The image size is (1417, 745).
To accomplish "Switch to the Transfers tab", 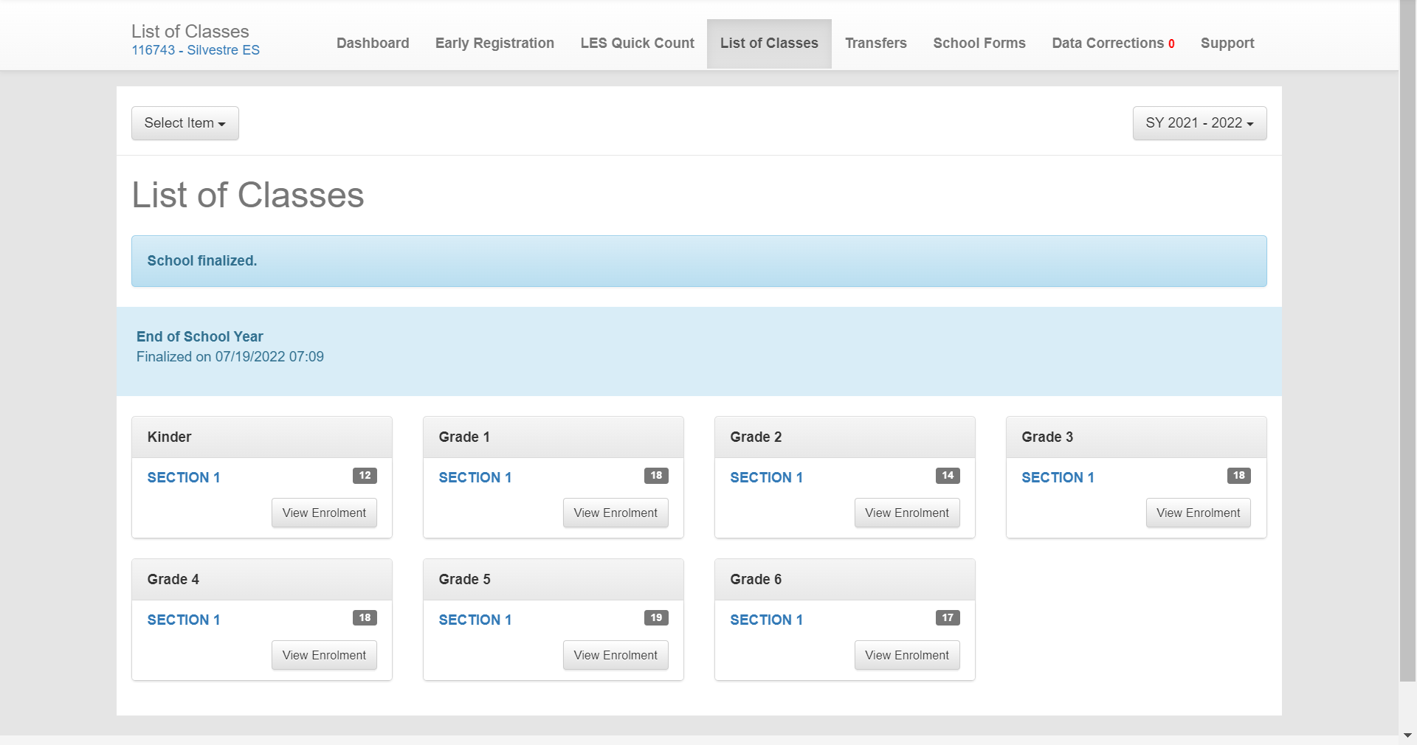I will tap(876, 44).
